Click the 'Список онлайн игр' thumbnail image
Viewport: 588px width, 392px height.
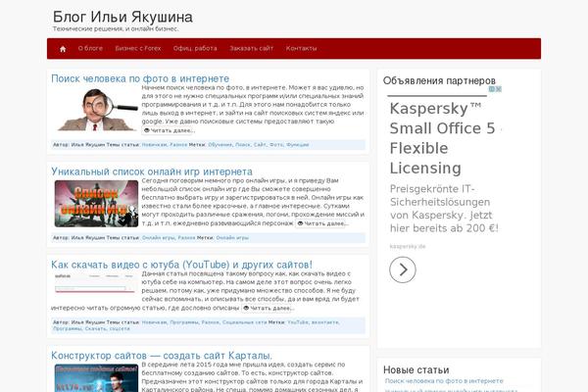click(x=96, y=203)
